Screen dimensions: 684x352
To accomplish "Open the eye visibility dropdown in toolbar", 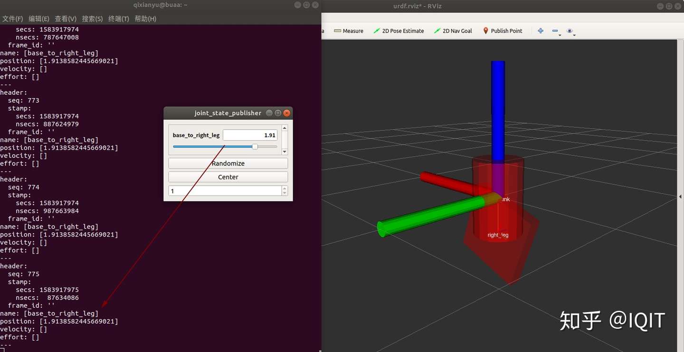I will (570, 31).
